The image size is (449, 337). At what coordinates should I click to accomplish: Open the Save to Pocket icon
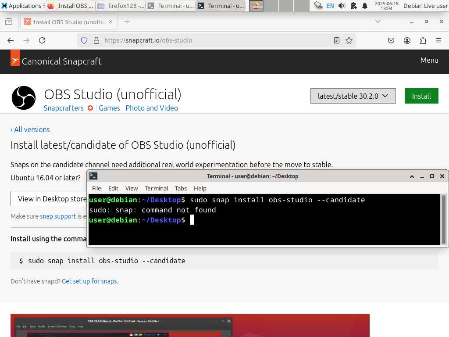(391, 40)
